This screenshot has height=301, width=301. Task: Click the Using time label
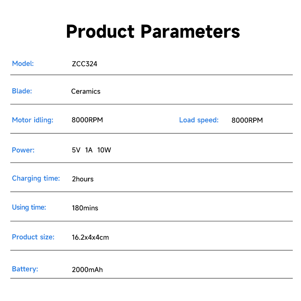point(29,207)
